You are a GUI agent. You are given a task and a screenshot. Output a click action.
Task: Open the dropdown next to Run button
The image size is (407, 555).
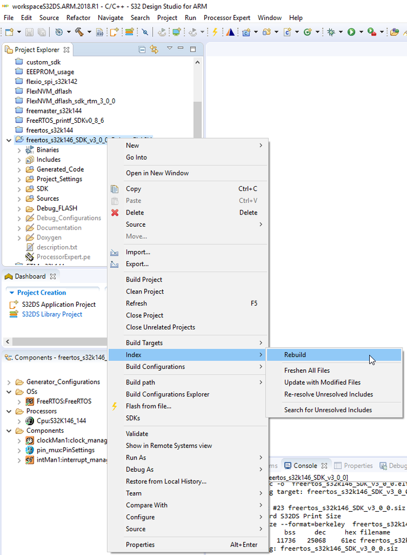click(x=361, y=32)
